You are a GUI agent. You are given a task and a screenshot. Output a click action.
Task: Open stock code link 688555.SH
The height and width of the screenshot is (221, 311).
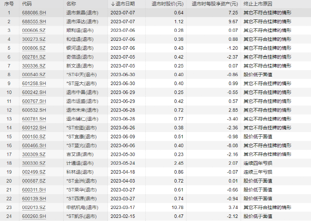point(34,22)
